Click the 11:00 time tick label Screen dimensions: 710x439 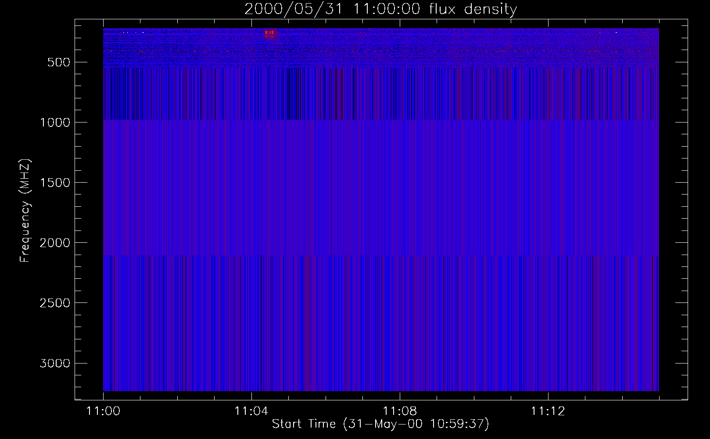[x=103, y=411]
